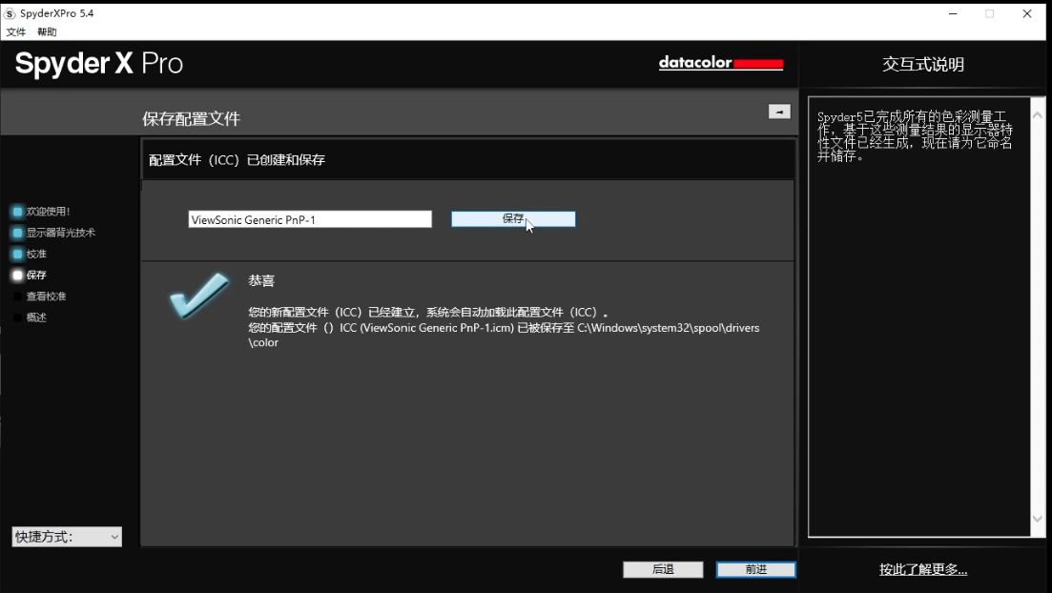
Task: Click the small arrow button beside 保存配置文件 header
Action: [x=779, y=112]
